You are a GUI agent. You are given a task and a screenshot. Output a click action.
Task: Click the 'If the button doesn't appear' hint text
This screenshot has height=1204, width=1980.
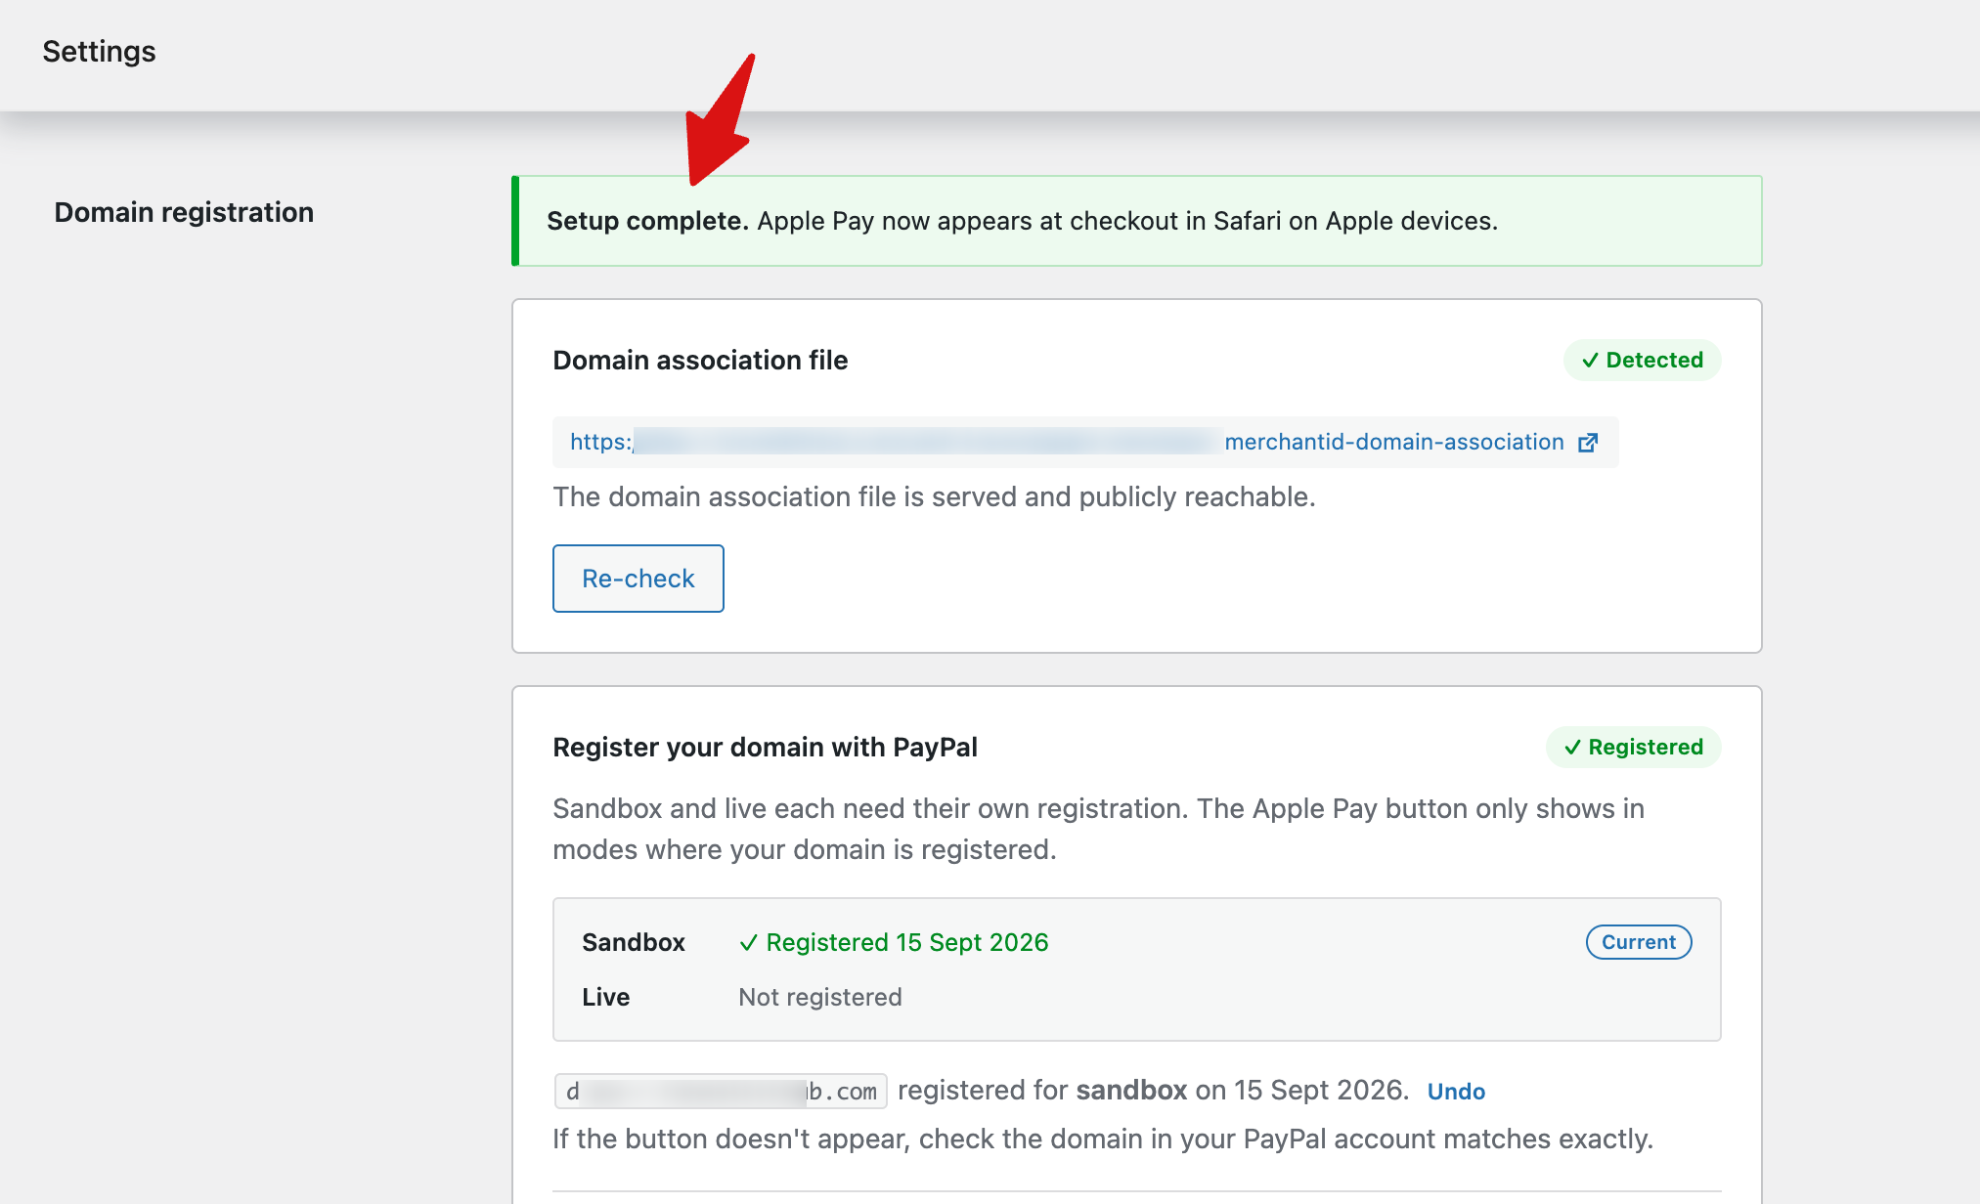pyautogui.click(x=1103, y=1139)
